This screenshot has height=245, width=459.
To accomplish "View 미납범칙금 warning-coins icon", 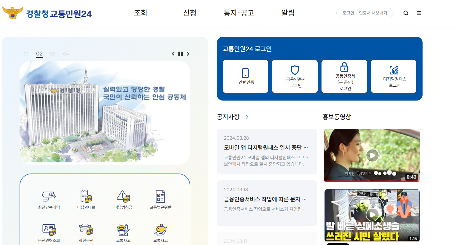I will [x=123, y=196].
